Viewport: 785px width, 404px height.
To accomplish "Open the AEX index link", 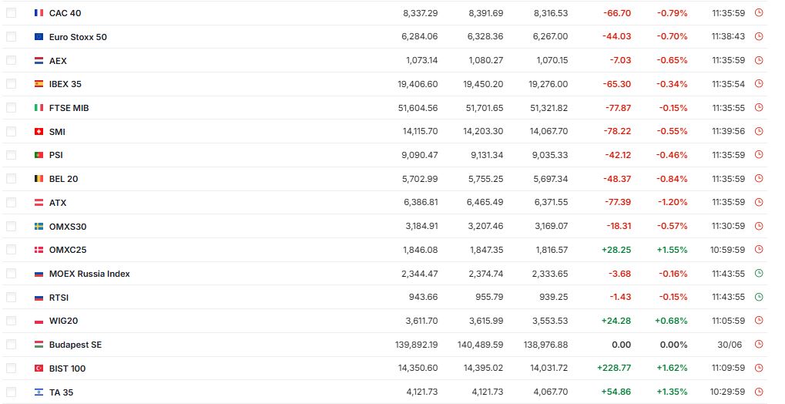I will click(x=58, y=61).
